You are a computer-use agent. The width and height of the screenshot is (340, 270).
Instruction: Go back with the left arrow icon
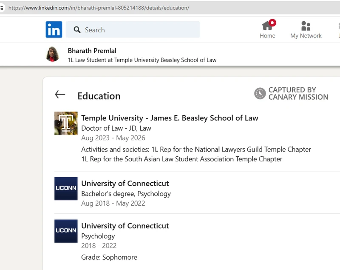60,95
